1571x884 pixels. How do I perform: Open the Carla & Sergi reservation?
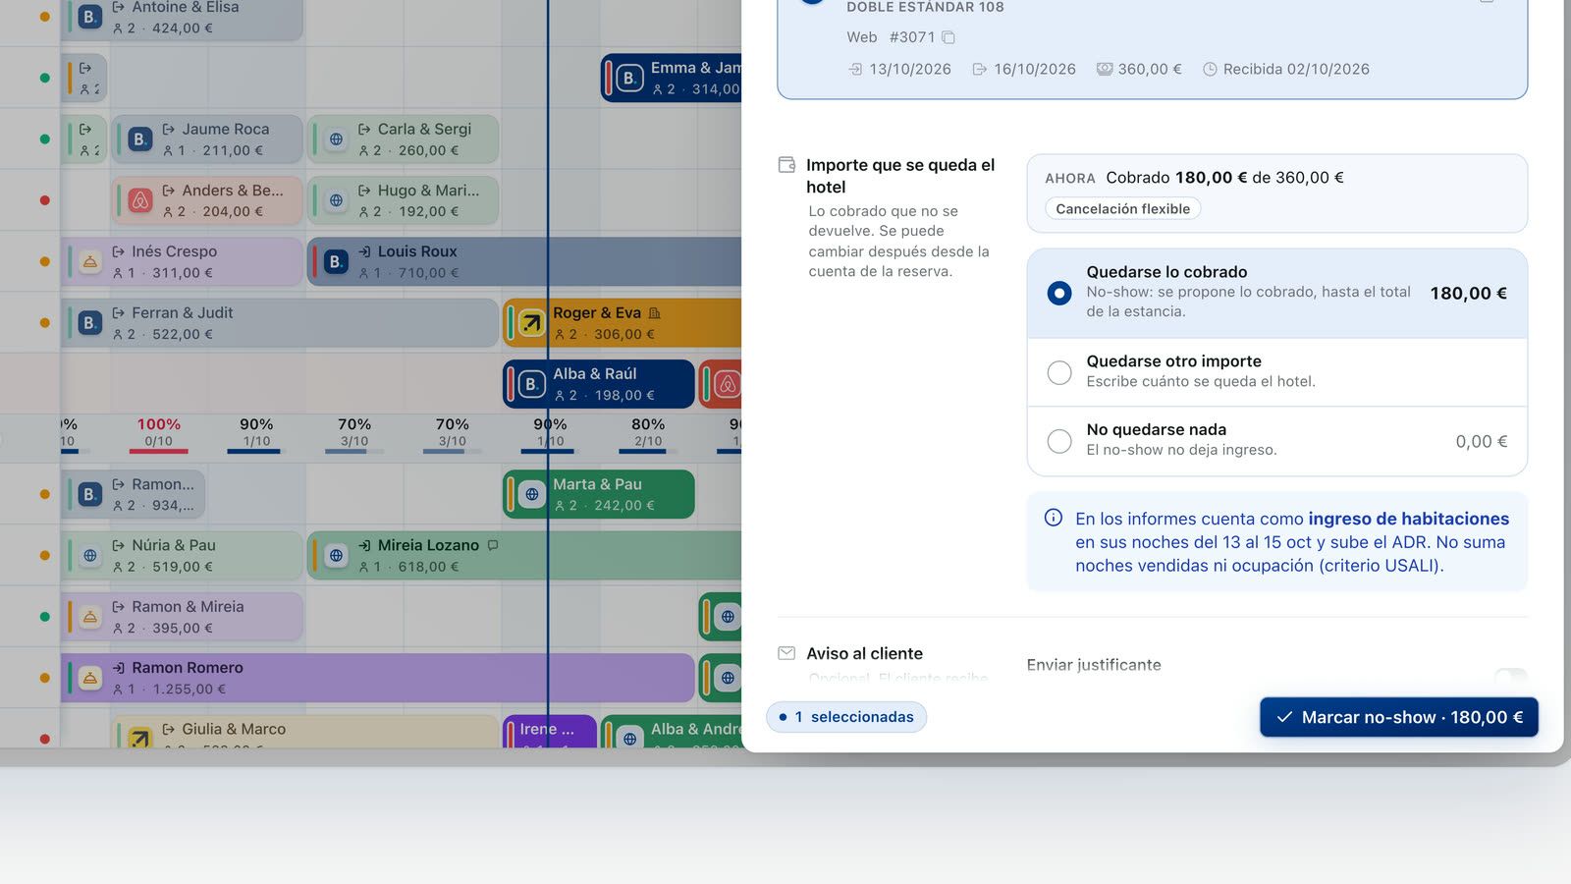[x=403, y=139]
